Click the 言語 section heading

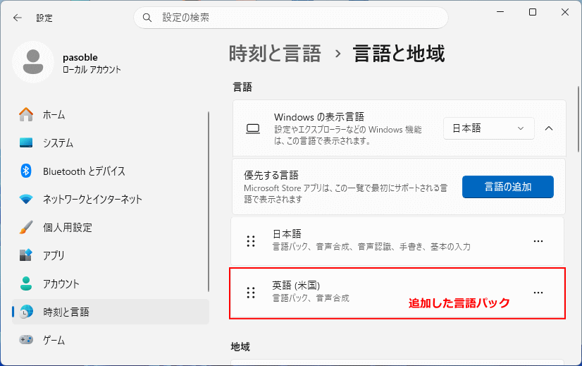[x=242, y=87]
